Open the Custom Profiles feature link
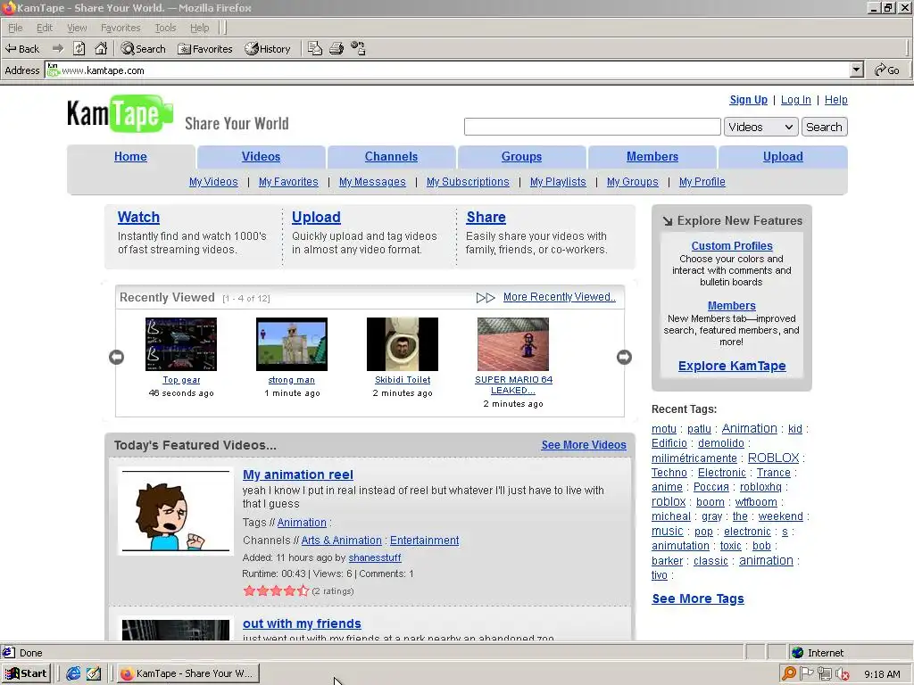Image resolution: width=914 pixels, height=685 pixels. pos(732,246)
